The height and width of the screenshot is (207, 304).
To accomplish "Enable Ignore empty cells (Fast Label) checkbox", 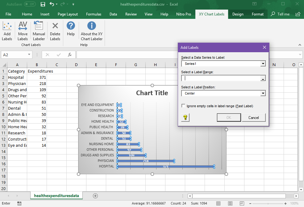I will (184, 106).
